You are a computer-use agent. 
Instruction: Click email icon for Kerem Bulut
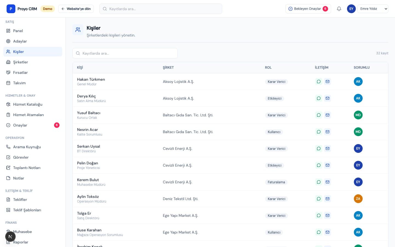pos(327,182)
